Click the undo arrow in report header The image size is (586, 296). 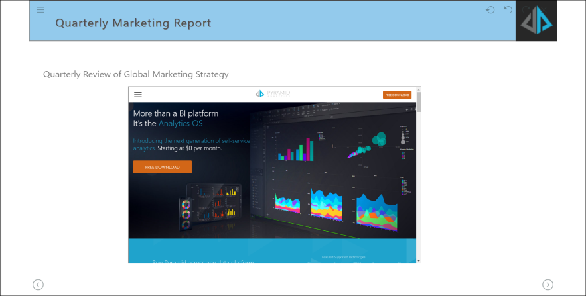508,9
